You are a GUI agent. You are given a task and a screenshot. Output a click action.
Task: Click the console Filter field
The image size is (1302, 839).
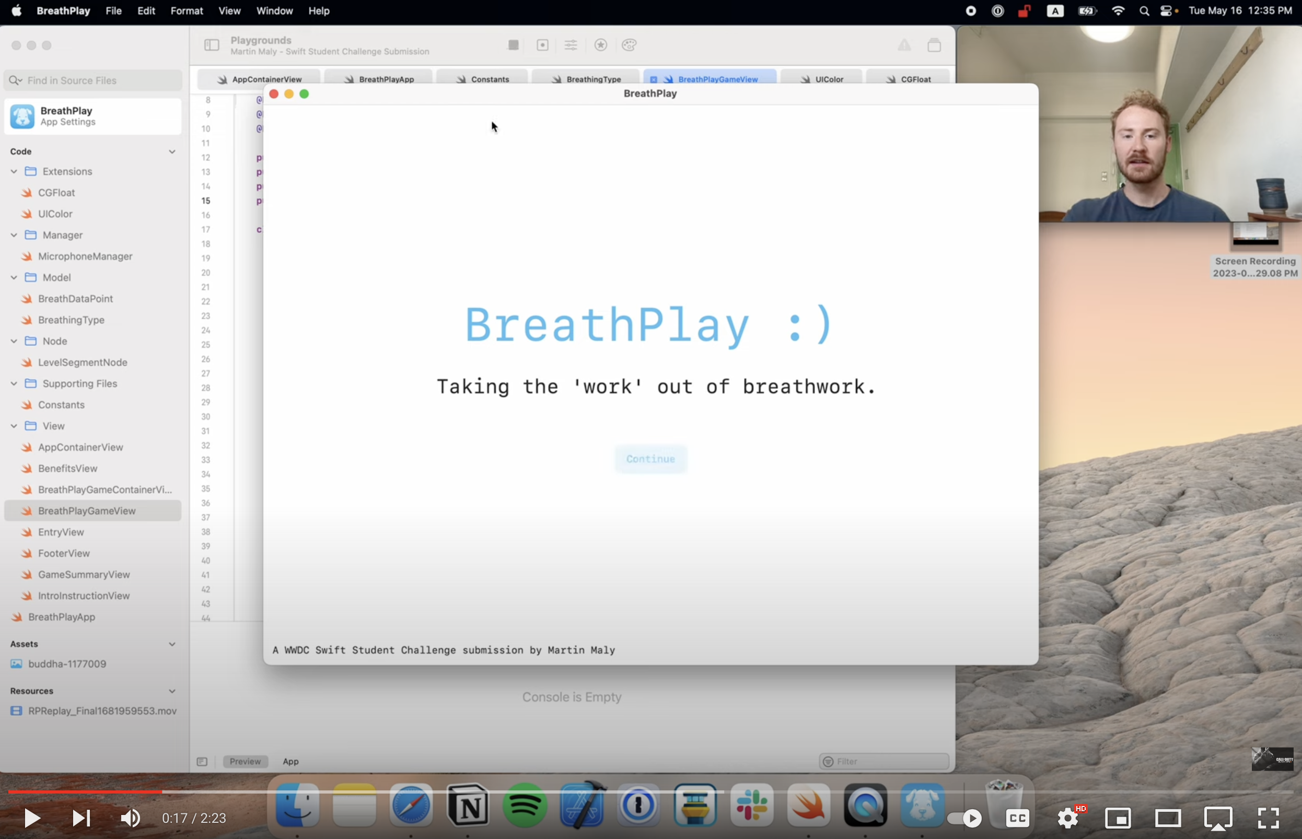tap(882, 761)
